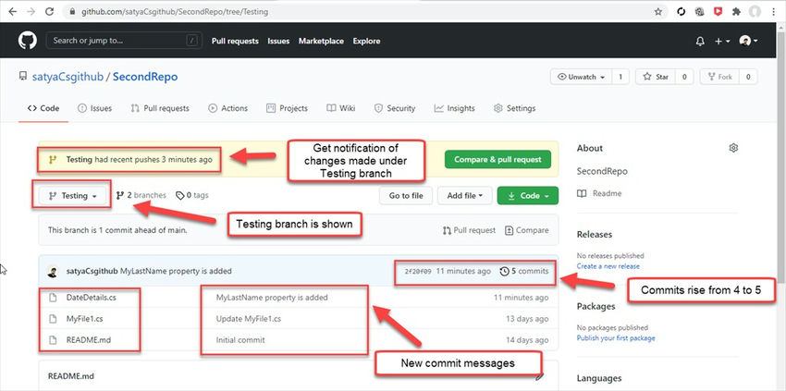Open the Add file dropdown

[x=465, y=196]
